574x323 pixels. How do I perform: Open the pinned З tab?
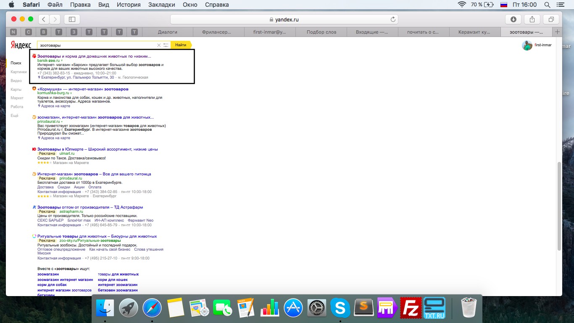74,32
